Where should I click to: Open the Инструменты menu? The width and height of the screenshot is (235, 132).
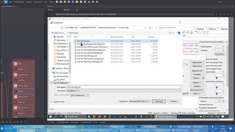pyautogui.click(x=37, y=2)
